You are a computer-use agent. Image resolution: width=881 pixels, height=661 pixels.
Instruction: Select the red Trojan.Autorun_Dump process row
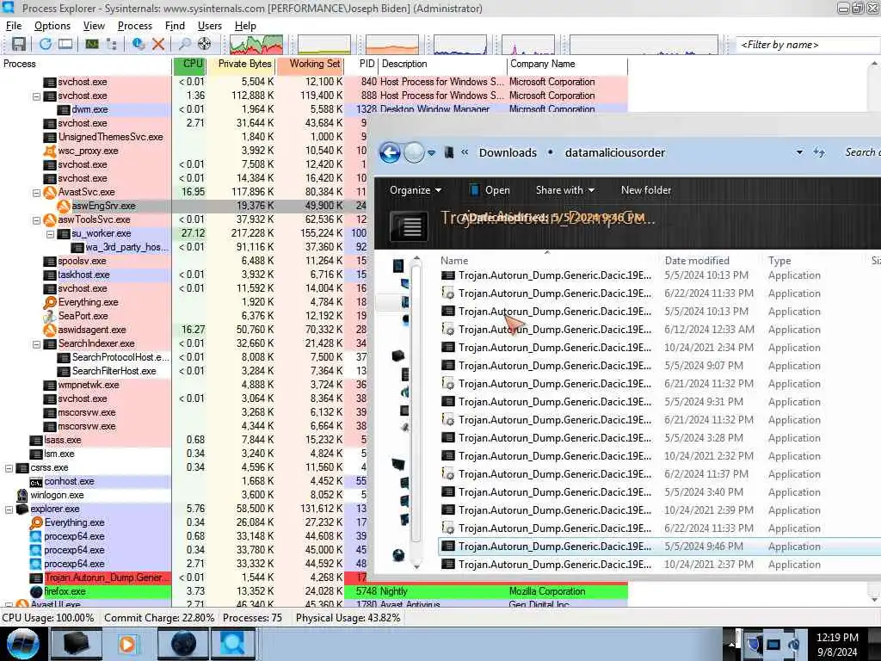(184, 578)
